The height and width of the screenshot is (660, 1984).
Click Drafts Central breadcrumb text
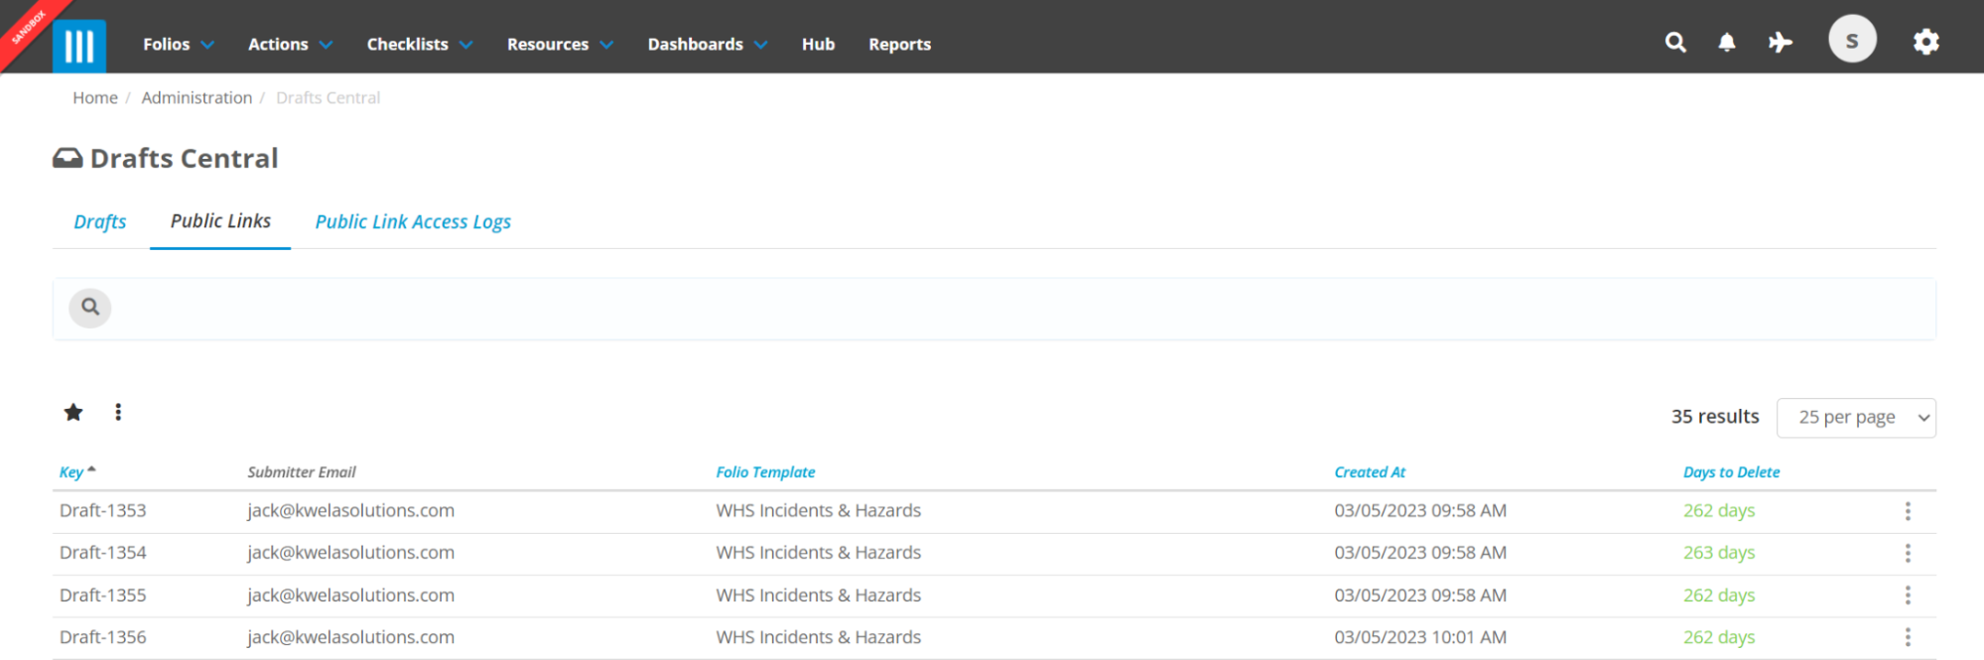point(328,97)
